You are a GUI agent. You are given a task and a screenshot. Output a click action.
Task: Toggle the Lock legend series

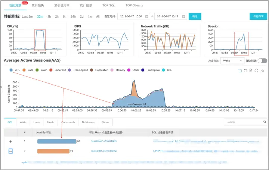[28, 70]
